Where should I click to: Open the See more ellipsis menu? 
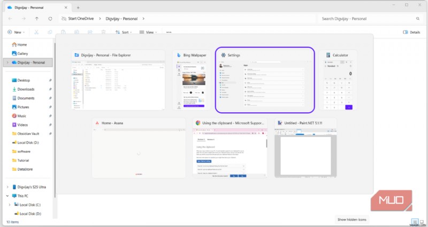(x=169, y=32)
